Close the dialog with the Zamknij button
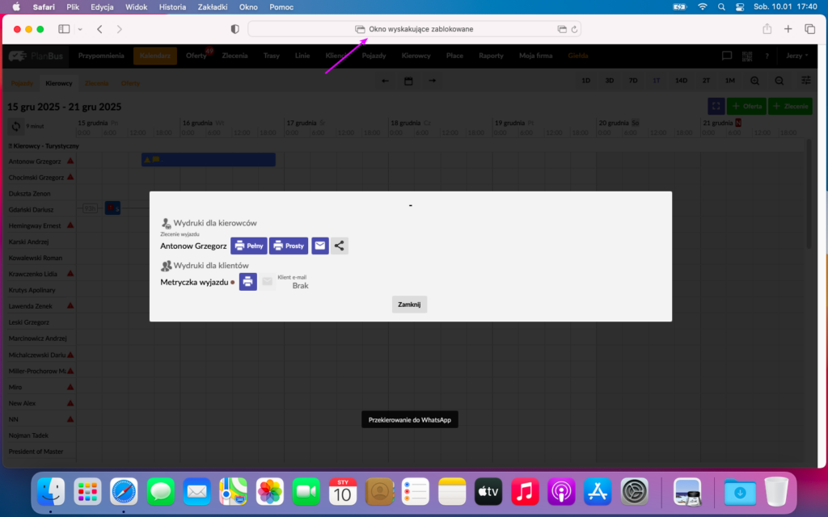The width and height of the screenshot is (828, 517). coord(409,305)
